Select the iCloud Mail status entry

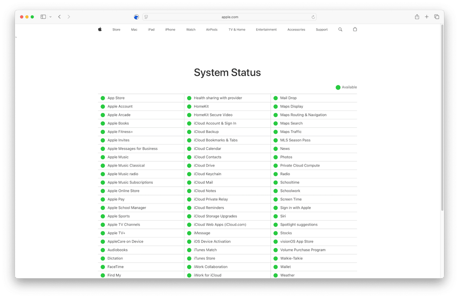[x=203, y=183]
